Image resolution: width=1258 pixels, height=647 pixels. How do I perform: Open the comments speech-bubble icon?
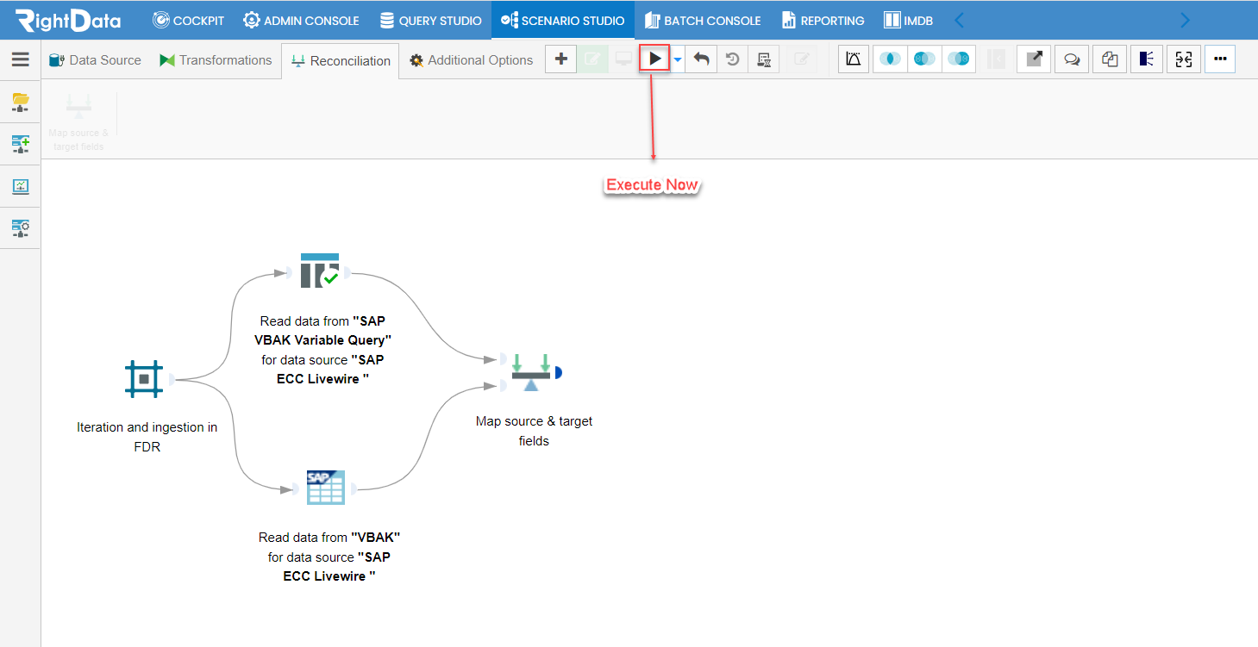point(1072,59)
